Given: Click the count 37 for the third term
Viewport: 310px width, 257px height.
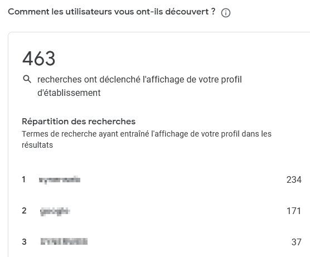Looking at the screenshot, I should [297, 242].
